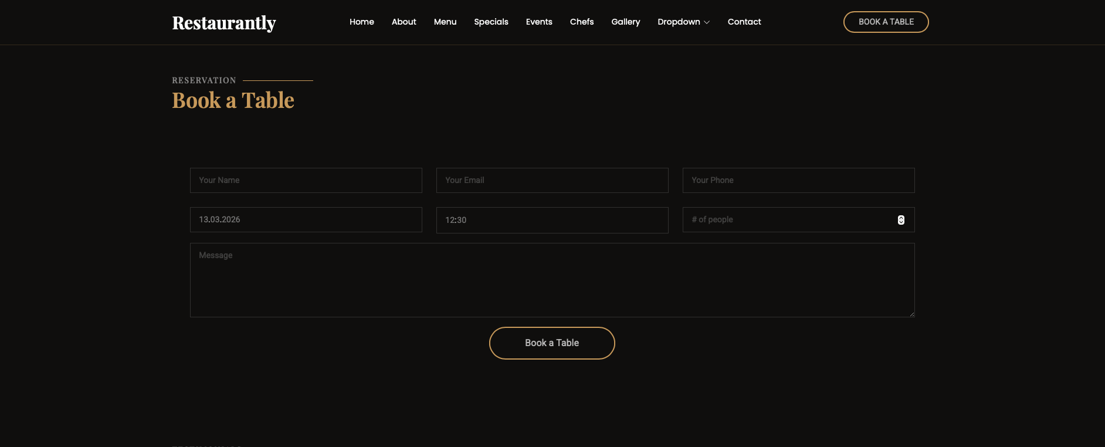Open the Gallery nav link
The height and width of the screenshot is (447, 1105).
(625, 22)
